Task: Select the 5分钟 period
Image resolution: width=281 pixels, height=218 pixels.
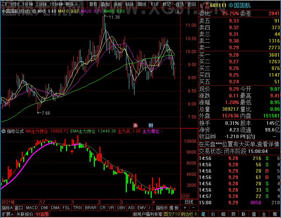Action: click(41, 4)
